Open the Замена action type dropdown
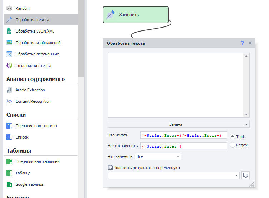 [x=179, y=124]
